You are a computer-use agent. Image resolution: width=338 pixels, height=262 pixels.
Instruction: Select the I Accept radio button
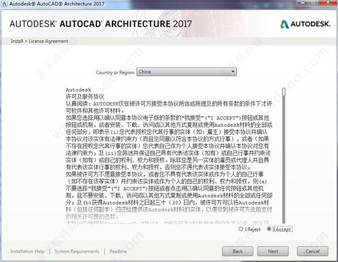(269, 229)
